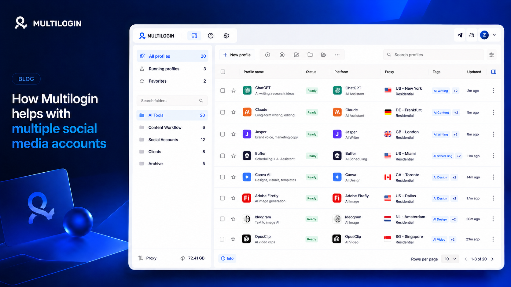Image resolution: width=511 pixels, height=287 pixels.
Task: Favorite the Buffer profile star
Action: click(233, 156)
